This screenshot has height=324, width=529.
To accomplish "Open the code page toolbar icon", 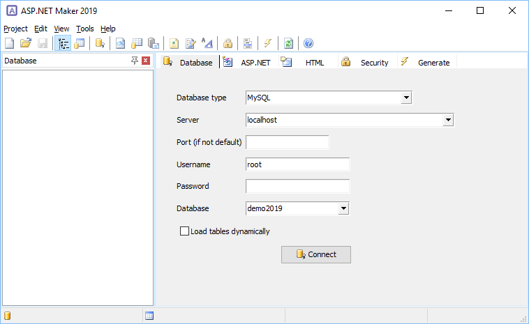I will [x=120, y=43].
